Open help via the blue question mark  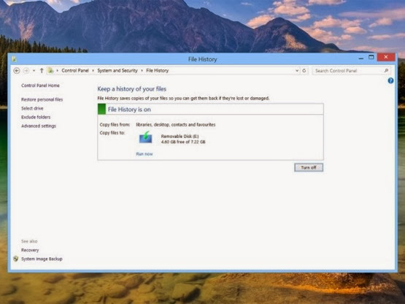(390, 80)
